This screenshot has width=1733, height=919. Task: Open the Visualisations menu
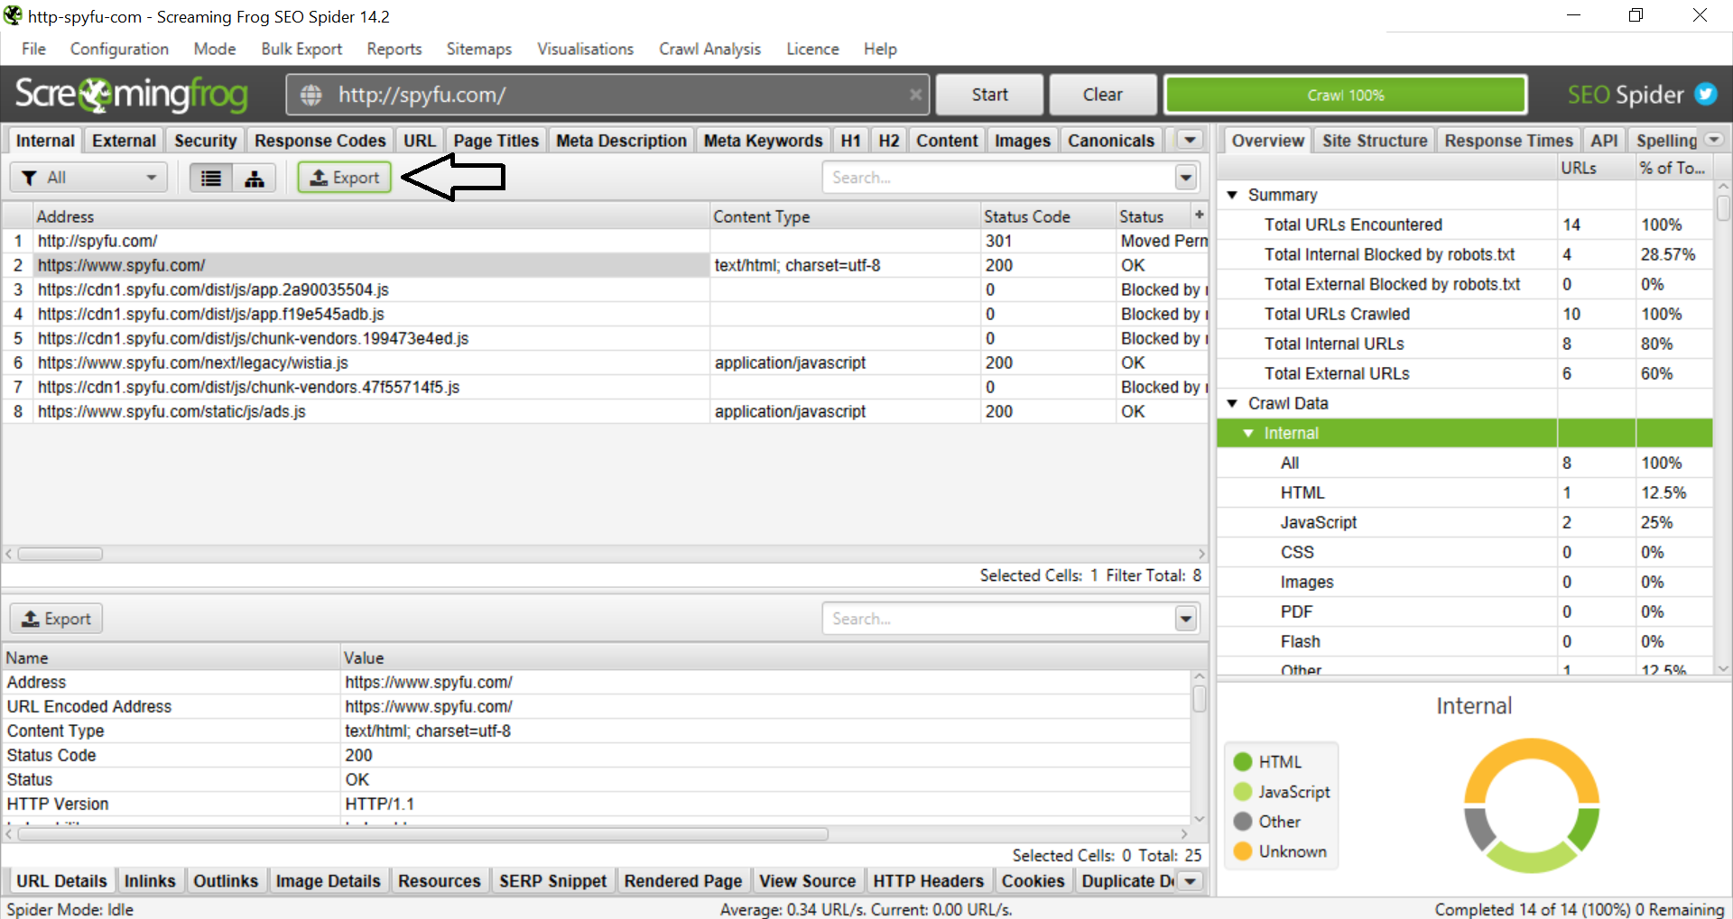(x=585, y=49)
